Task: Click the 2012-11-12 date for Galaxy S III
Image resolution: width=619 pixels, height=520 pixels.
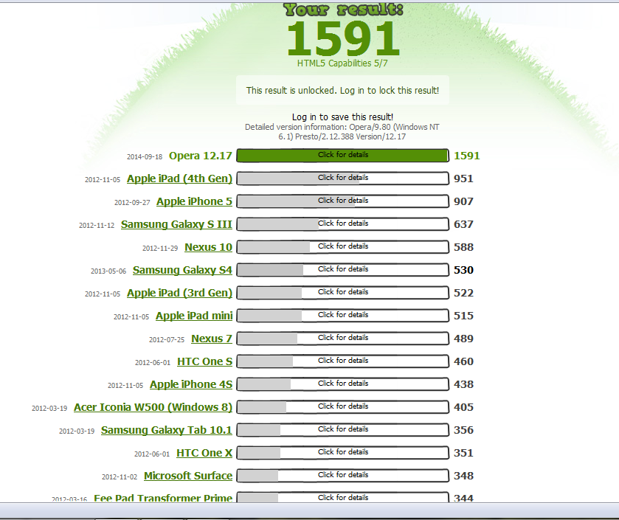Action: click(97, 225)
